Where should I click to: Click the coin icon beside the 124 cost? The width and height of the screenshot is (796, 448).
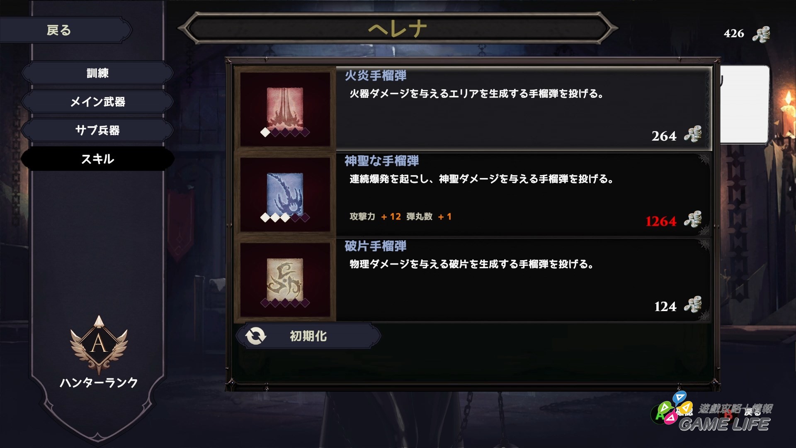point(693,305)
